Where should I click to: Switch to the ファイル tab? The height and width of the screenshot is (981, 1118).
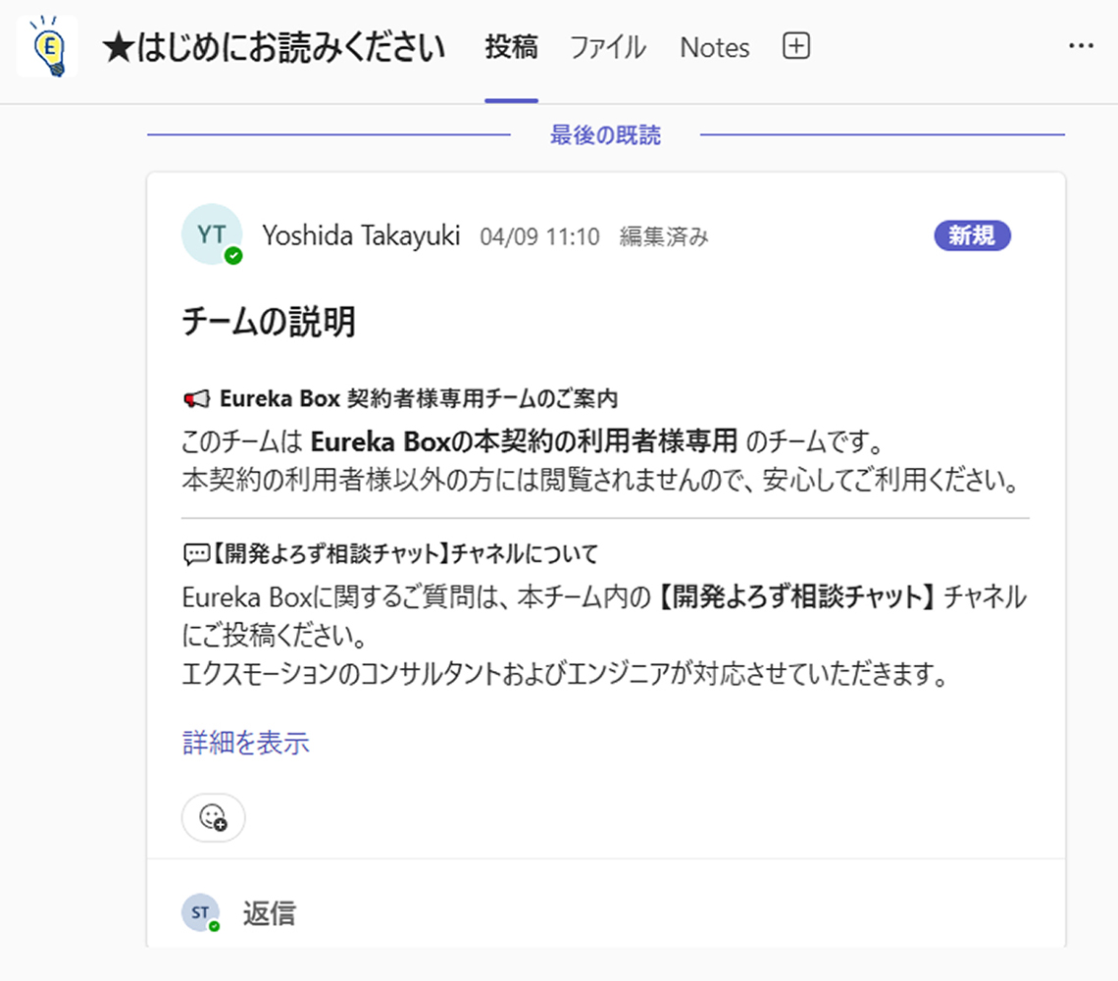coord(608,48)
